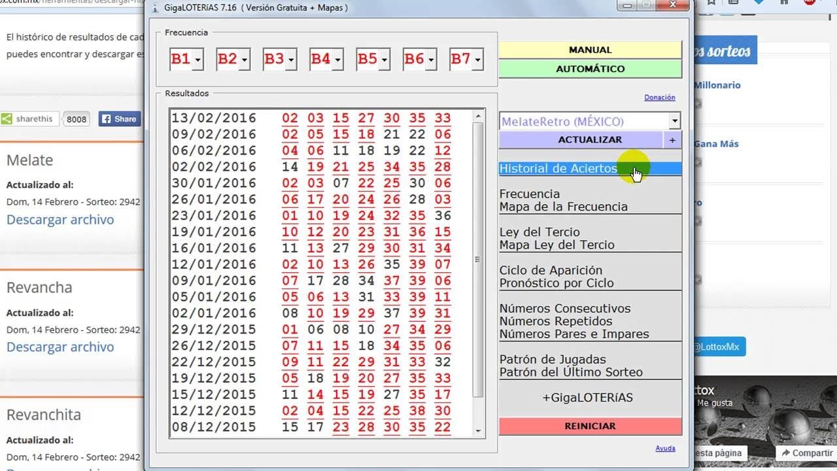Screen dimensions: 837x471
Task: Open the Gana Más link in the browser
Action: coord(716,144)
